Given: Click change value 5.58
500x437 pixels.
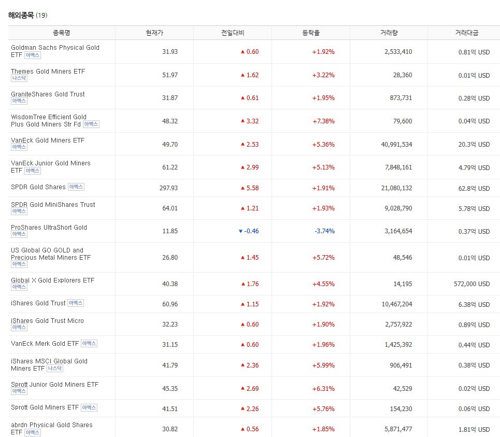Looking at the screenshot, I should (x=250, y=188).
